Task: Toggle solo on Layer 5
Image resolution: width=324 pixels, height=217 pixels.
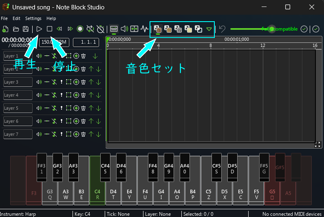Action: click(62, 108)
